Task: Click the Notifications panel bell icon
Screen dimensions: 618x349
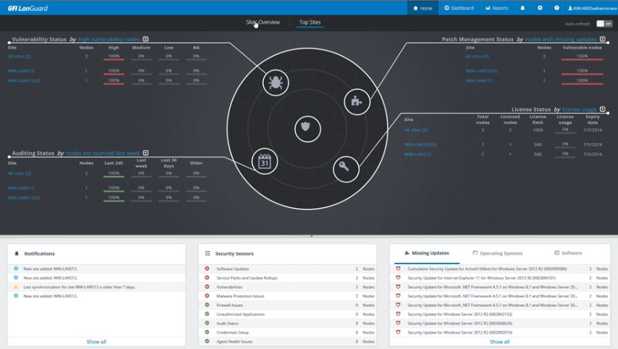Action: click(17, 254)
